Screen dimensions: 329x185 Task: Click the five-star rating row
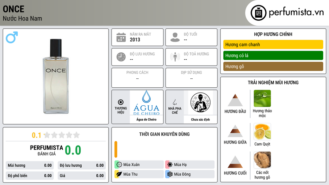(x=62, y=135)
